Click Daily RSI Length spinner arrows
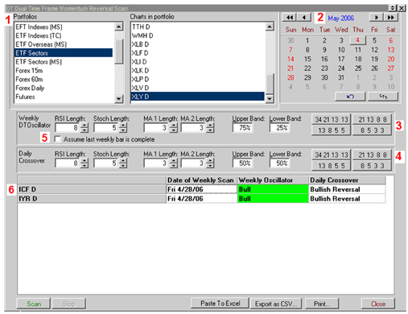This screenshot has width=408, height=314. coord(84,163)
